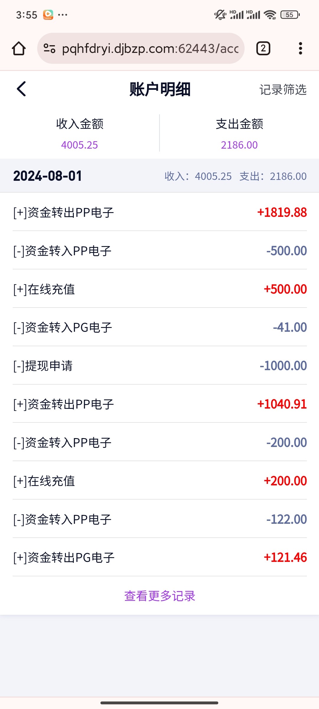The image size is (319, 709).
Task: Open the -41.00 资金转入PG电子 record
Action: 159,327
